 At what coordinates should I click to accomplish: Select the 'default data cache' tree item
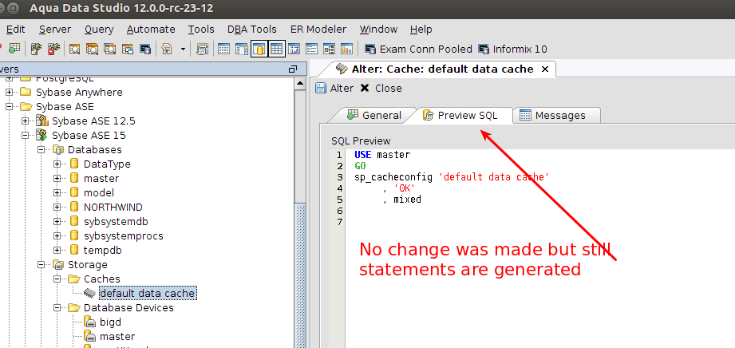[148, 294]
